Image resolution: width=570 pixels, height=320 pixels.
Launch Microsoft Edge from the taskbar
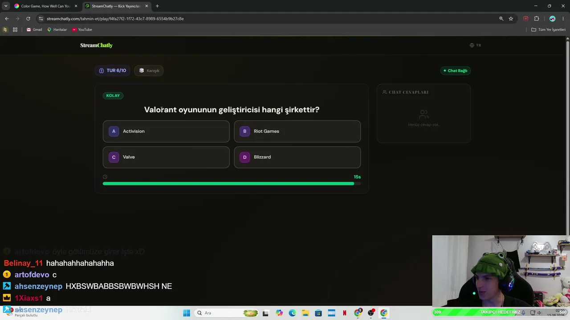(292, 313)
